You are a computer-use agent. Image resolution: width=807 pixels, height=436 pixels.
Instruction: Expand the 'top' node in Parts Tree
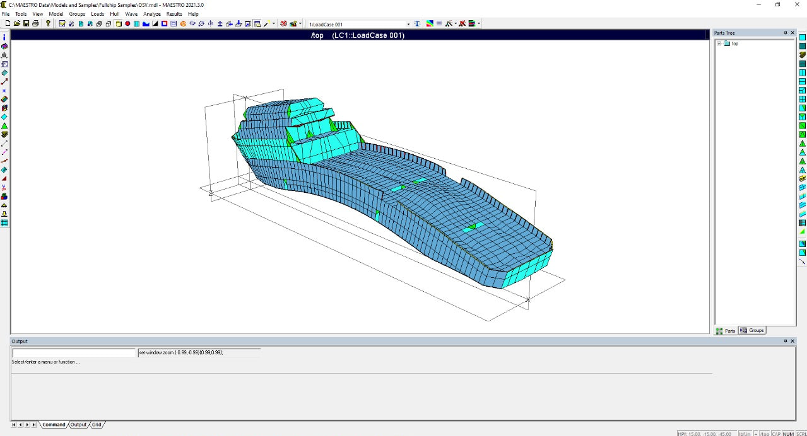point(719,43)
